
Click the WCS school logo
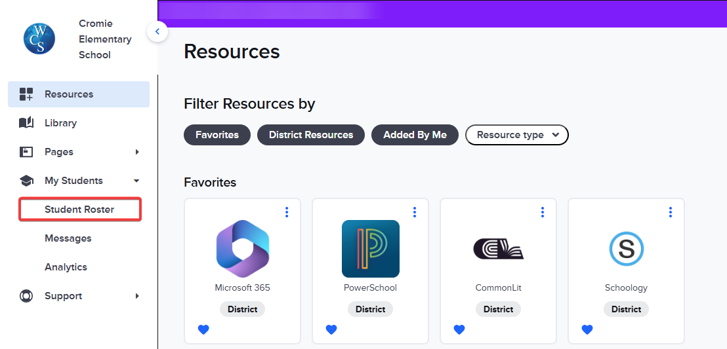[x=39, y=39]
